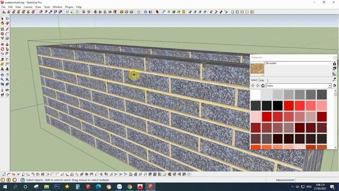
Task: Open the Help menu
Action: (79, 7)
